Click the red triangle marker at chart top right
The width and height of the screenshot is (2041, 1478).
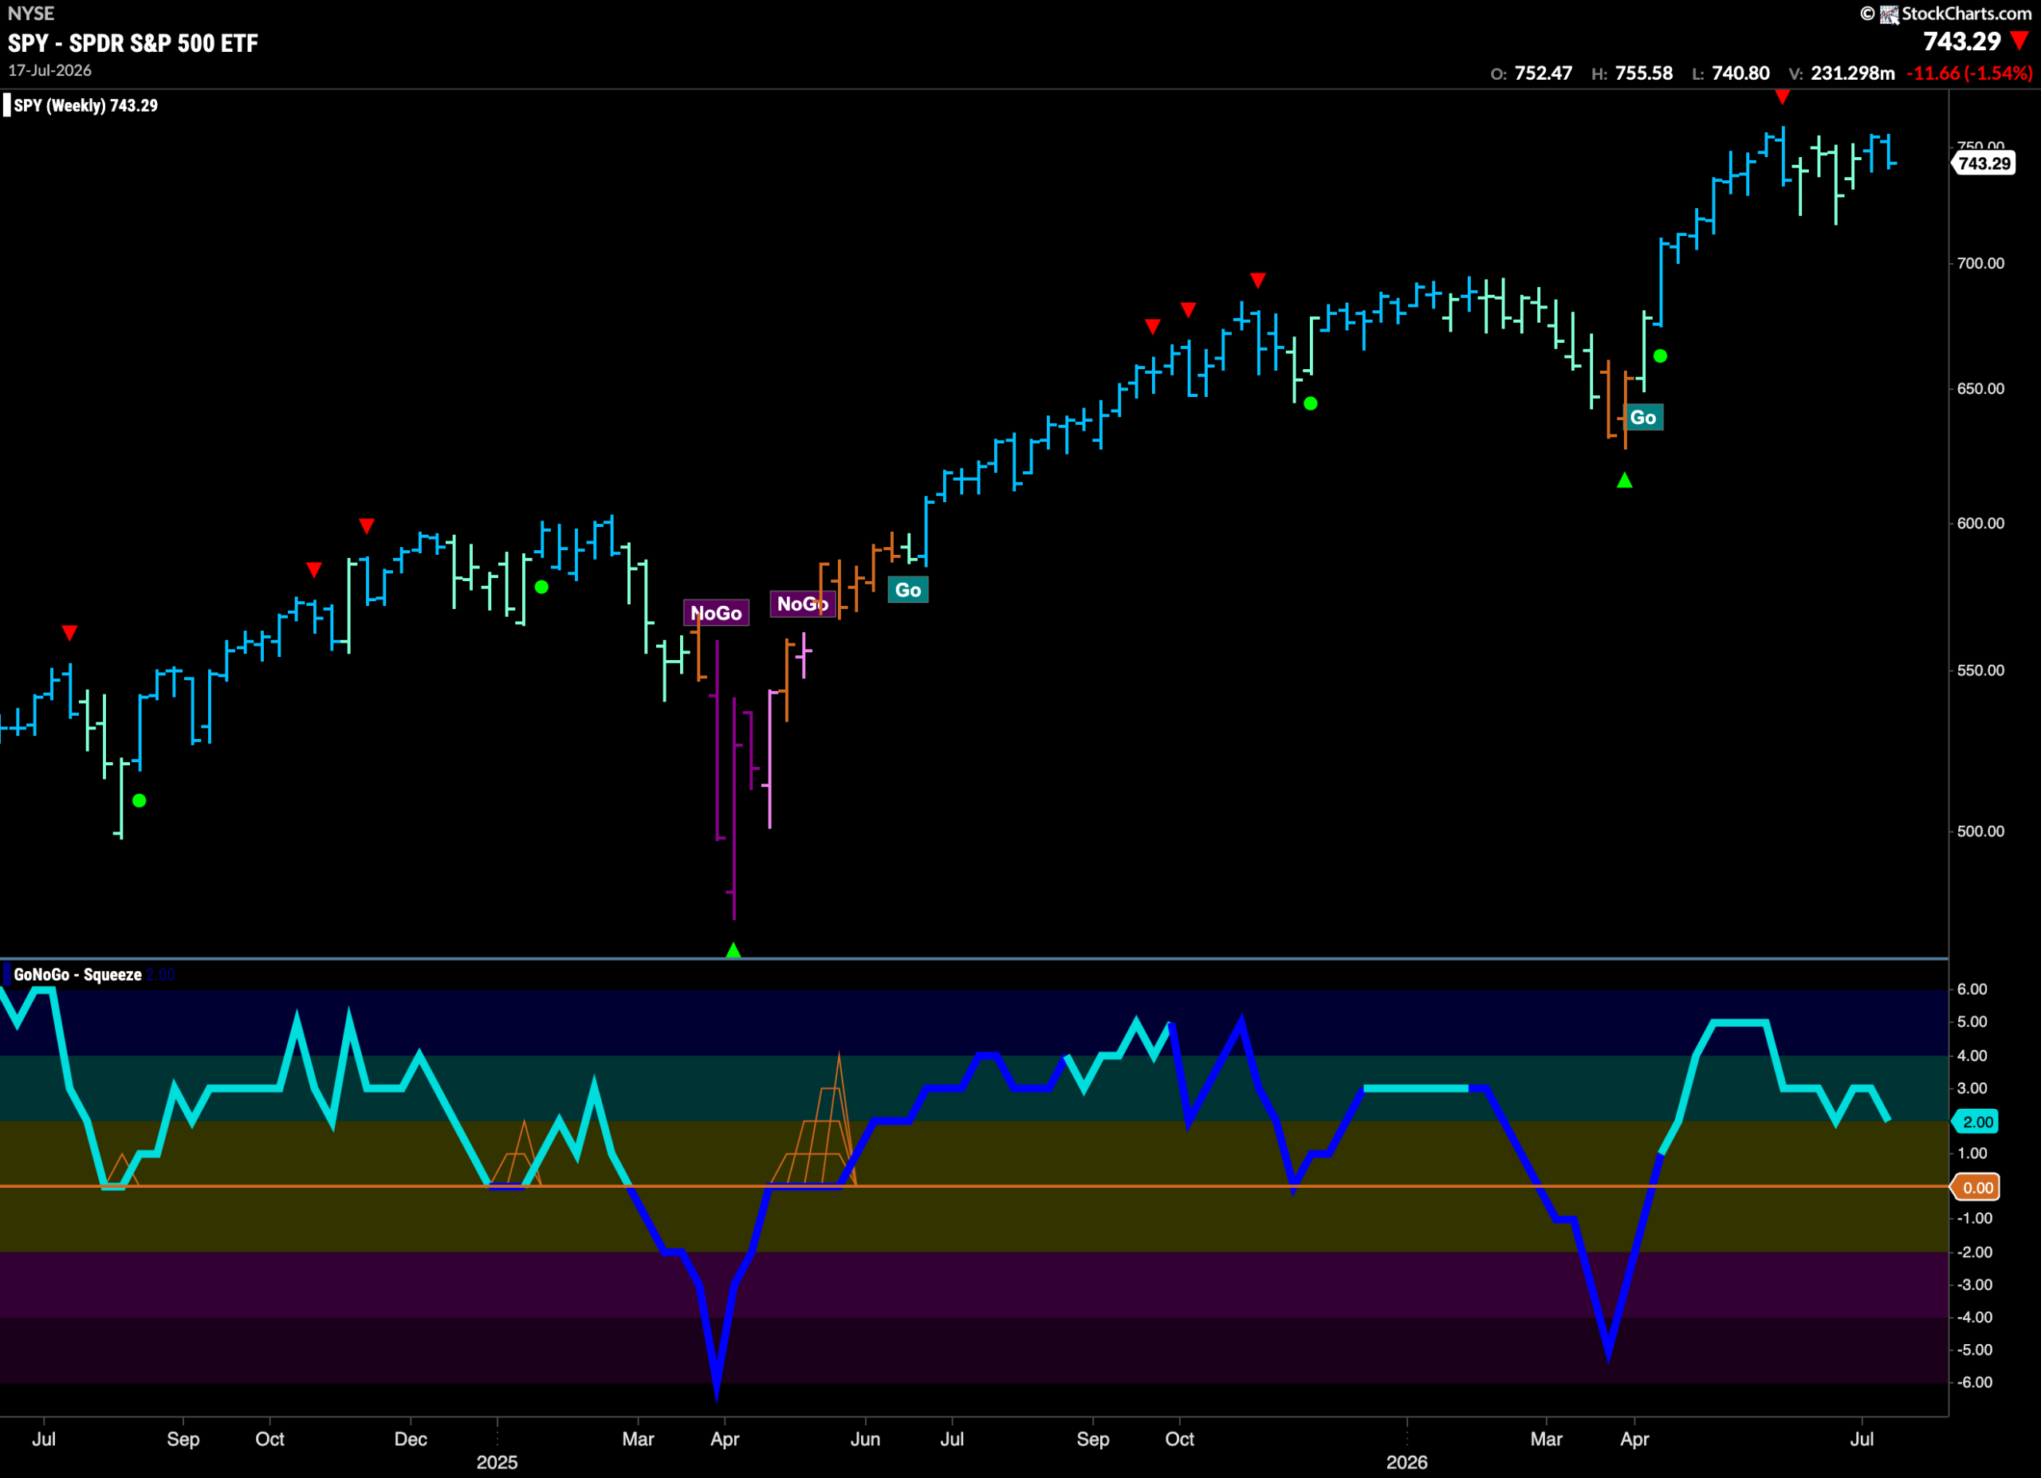tap(1782, 96)
